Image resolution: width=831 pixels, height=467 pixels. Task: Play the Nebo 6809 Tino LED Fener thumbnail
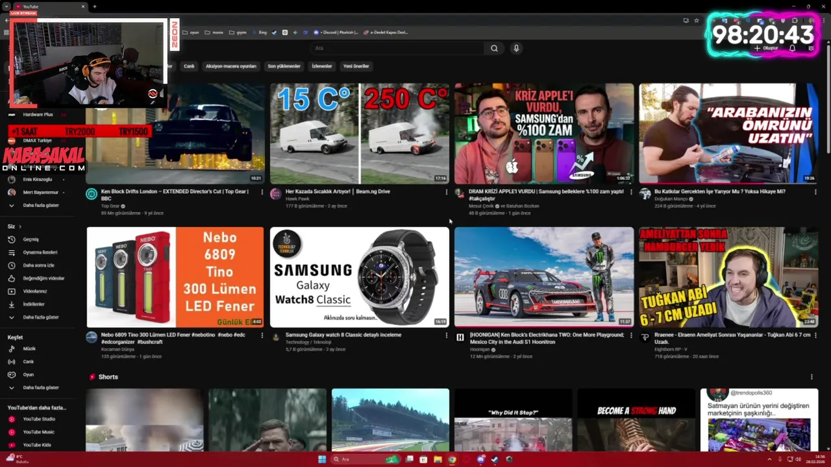pos(175,277)
